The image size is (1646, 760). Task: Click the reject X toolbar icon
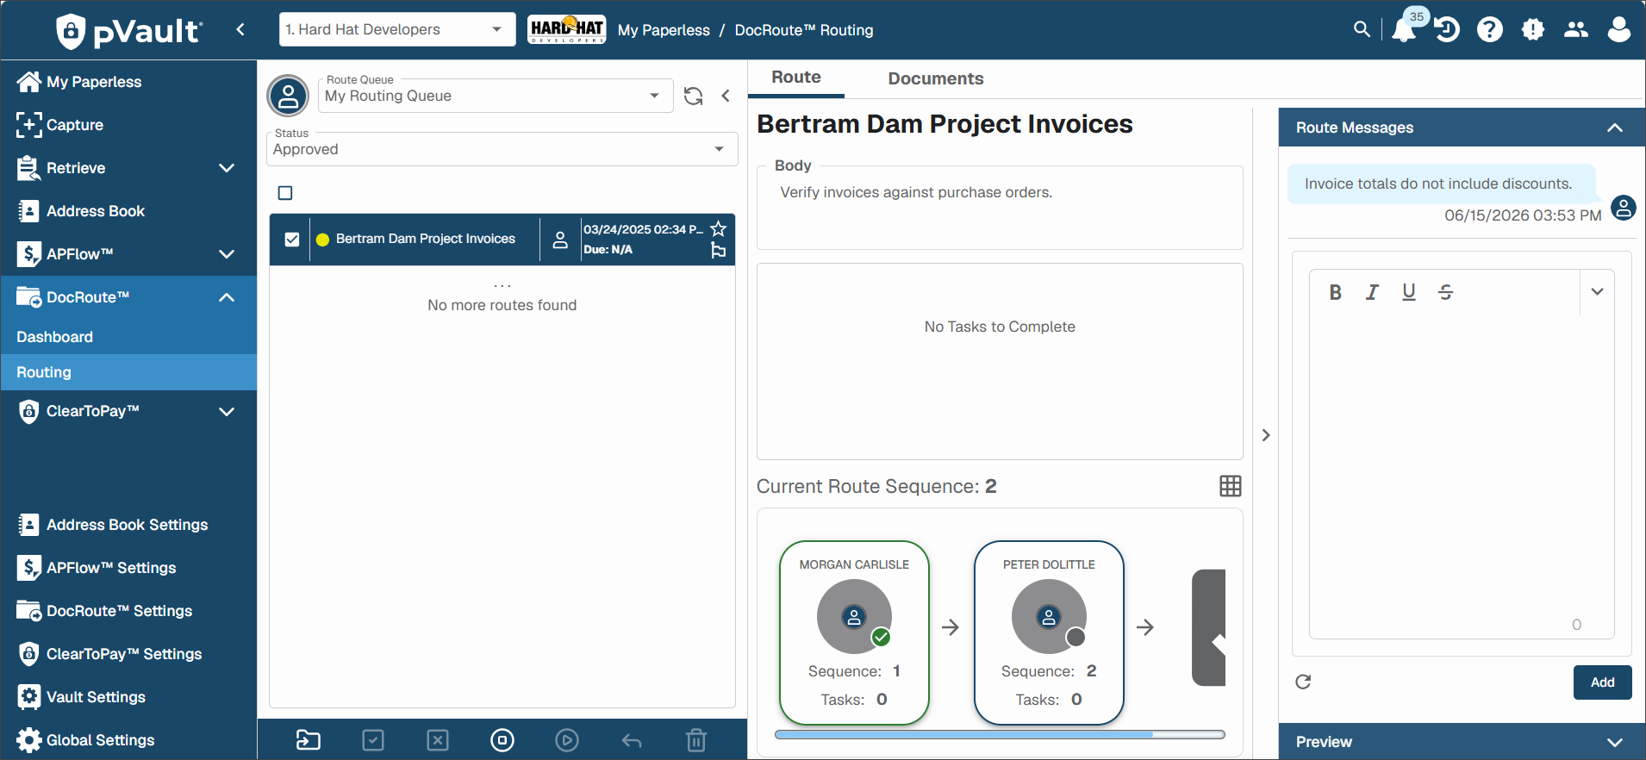click(438, 740)
